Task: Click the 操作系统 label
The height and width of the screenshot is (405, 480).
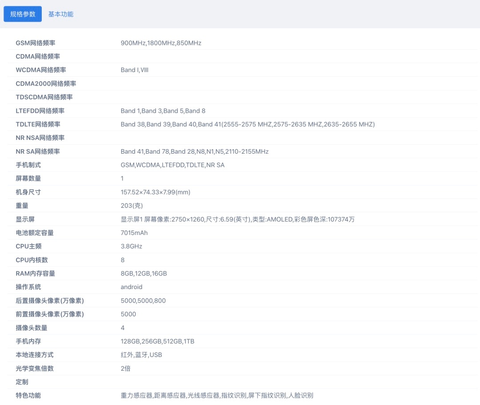Action: pos(28,287)
